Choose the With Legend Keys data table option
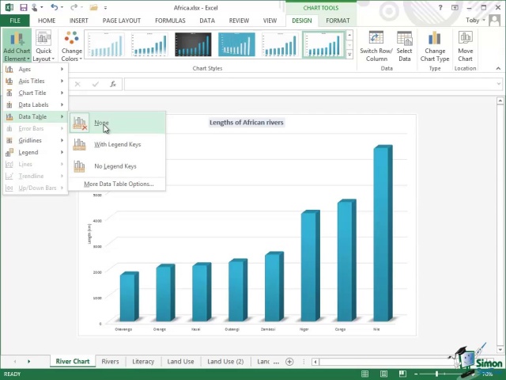Viewport: 506px width, 380px height. 117,145
